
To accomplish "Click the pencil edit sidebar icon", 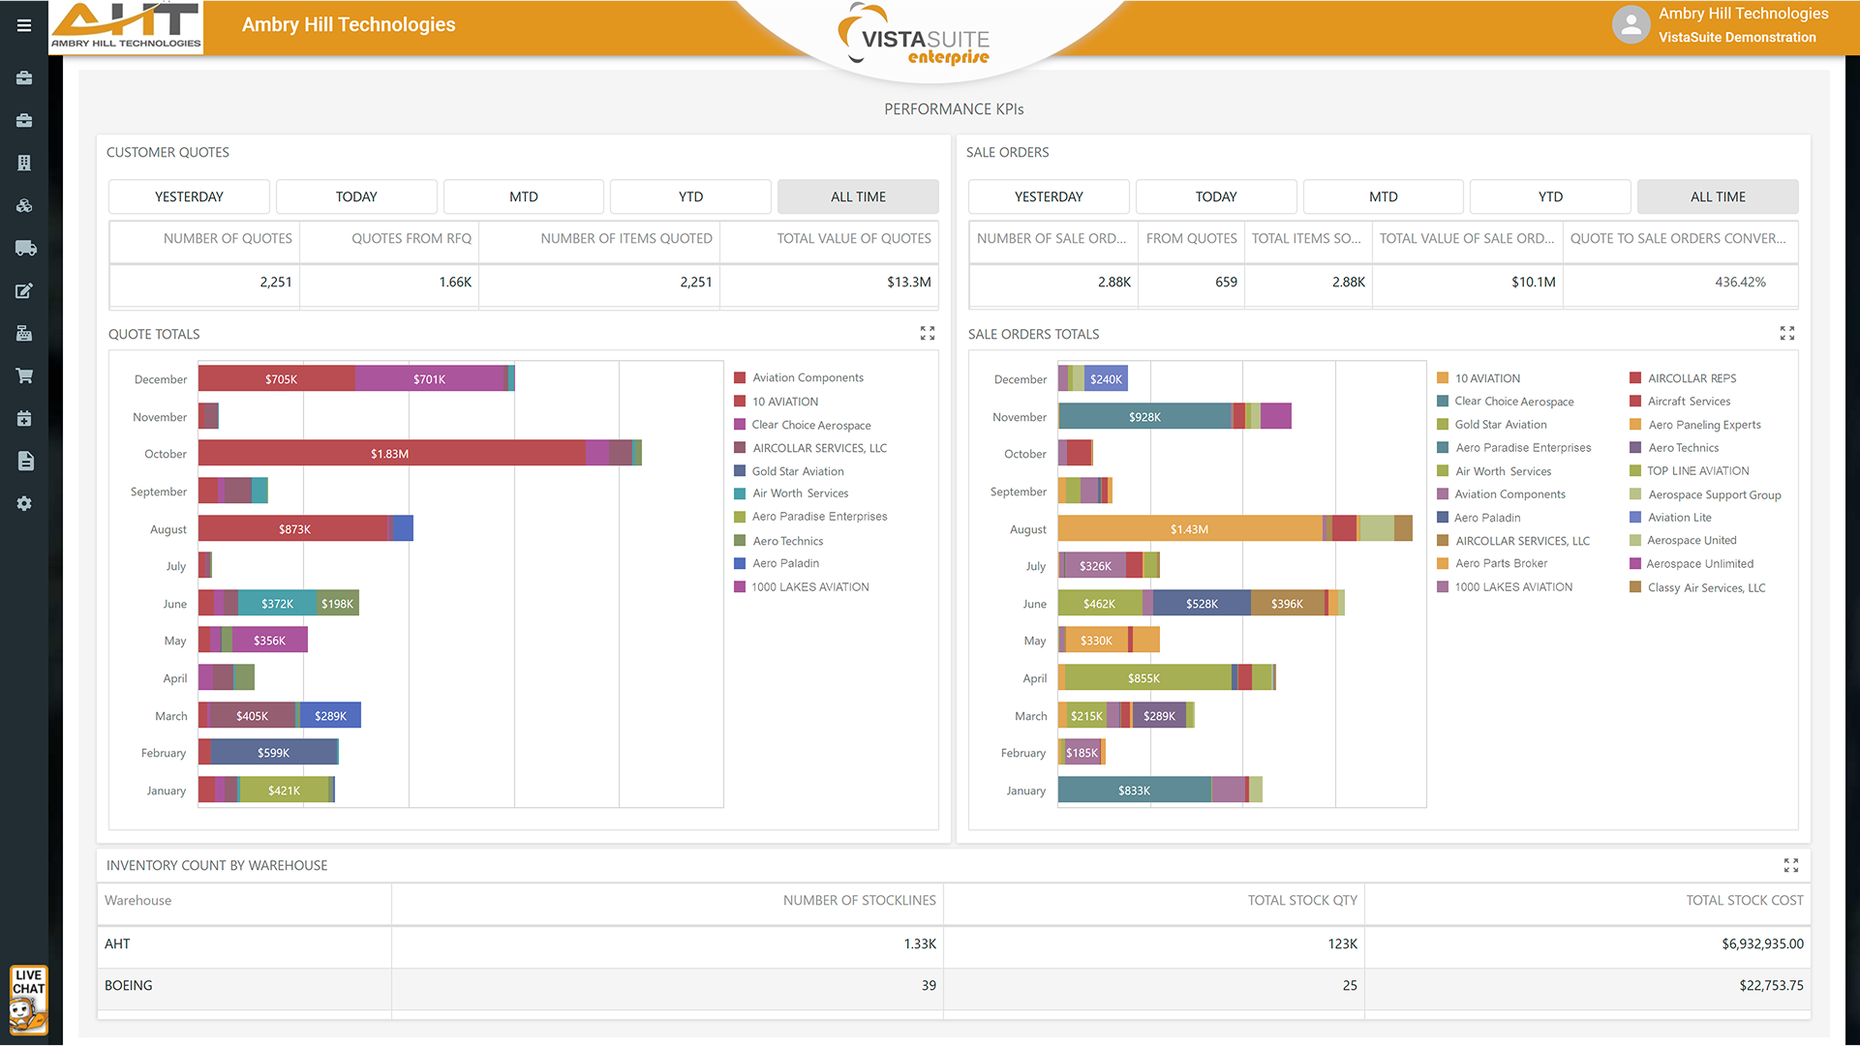I will tap(24, 291).
